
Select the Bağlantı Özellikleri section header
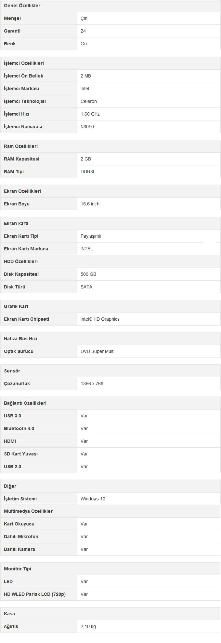click(25, 403)
